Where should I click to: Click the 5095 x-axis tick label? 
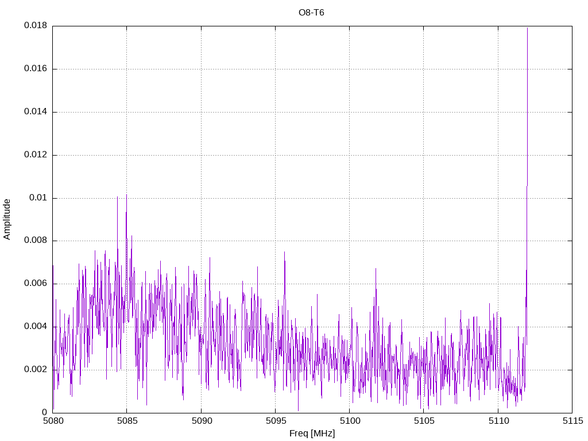point(275,421)
